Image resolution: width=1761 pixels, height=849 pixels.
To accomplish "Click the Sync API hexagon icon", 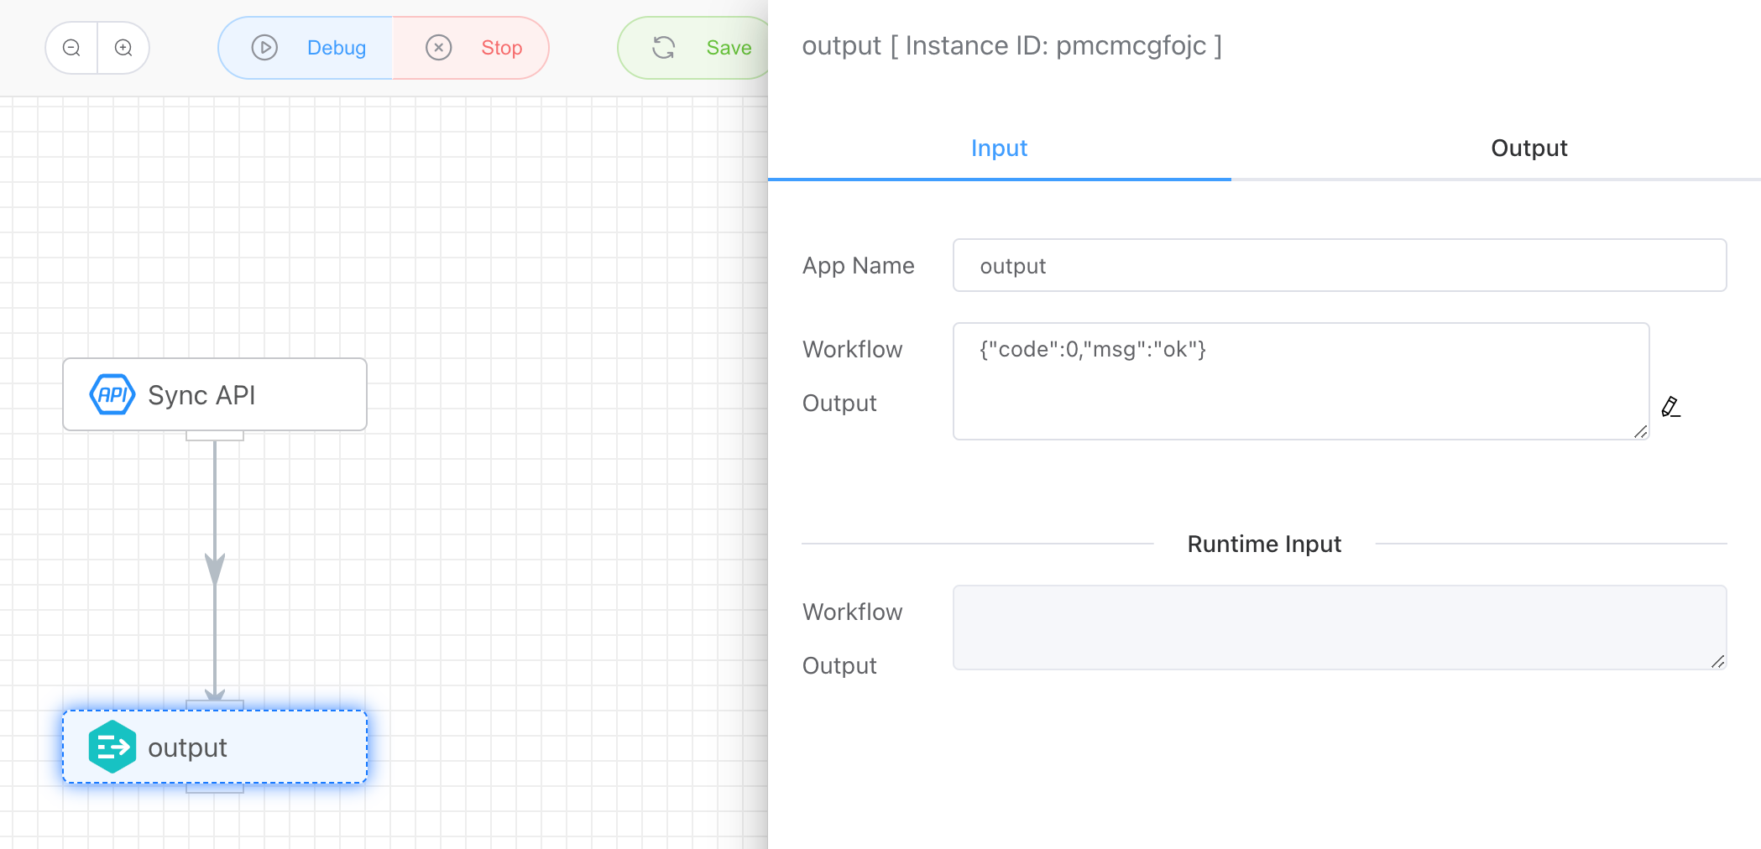I will [112, 394].
